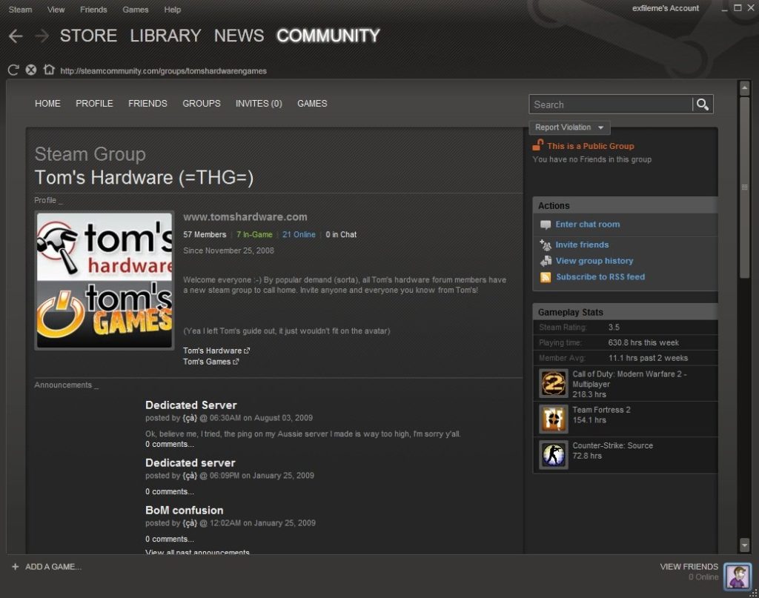Open the Help menu
759x598 pixels.
172,10
